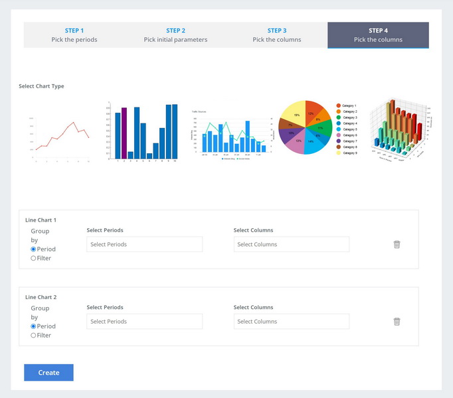Switch to Step 3 tab

(277, 35)
